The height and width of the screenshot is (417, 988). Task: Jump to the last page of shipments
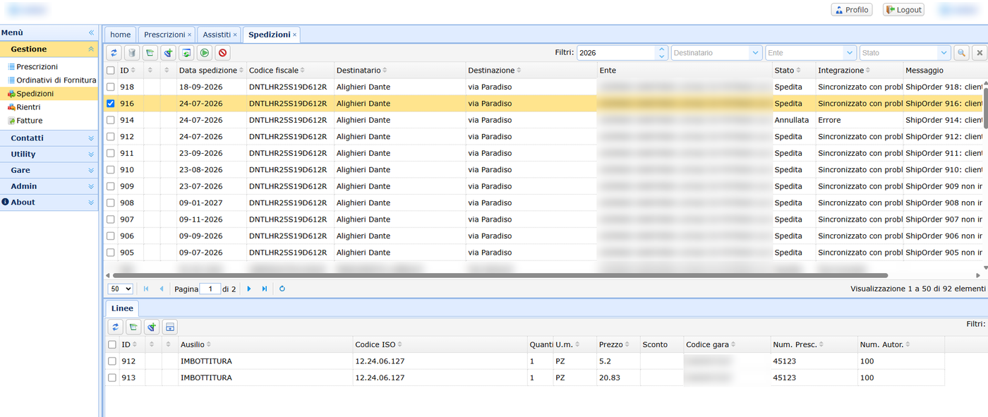point(265,289)
